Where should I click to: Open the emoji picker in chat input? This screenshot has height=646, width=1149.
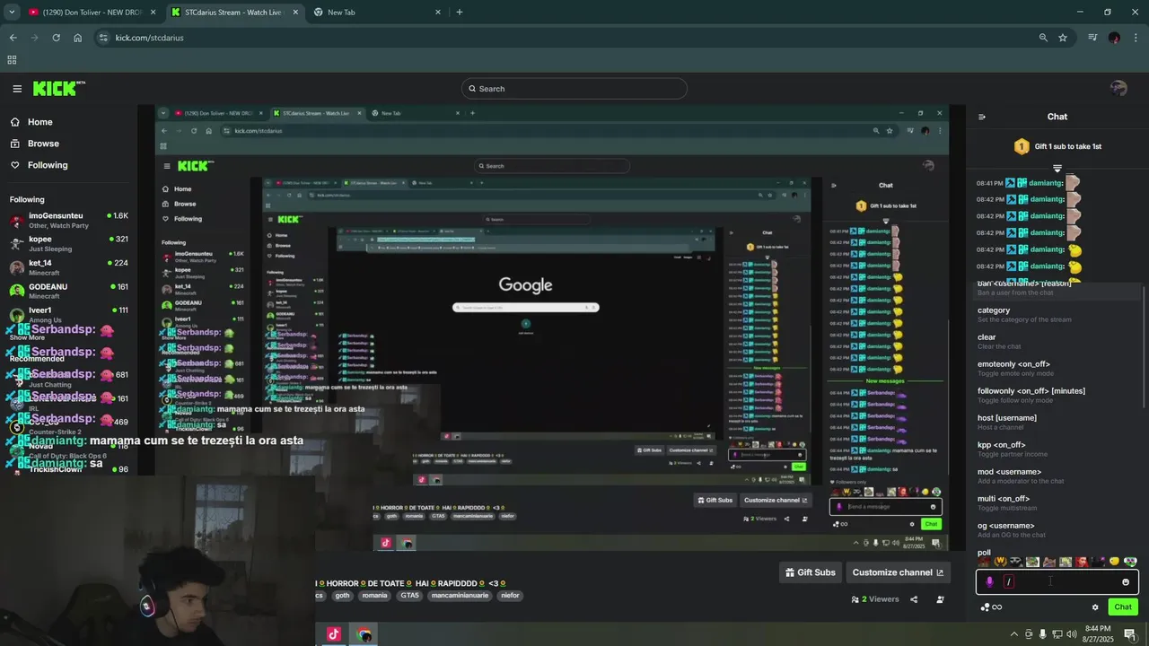click(1126, 581)
